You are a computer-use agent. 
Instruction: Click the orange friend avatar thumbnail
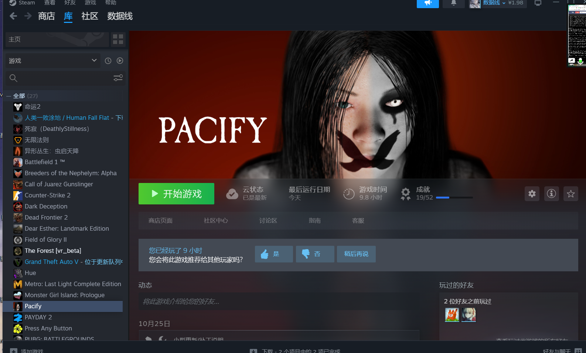coord(452,315)
